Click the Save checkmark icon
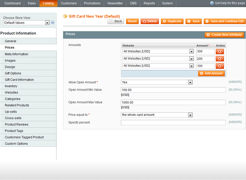 [189, 21]
